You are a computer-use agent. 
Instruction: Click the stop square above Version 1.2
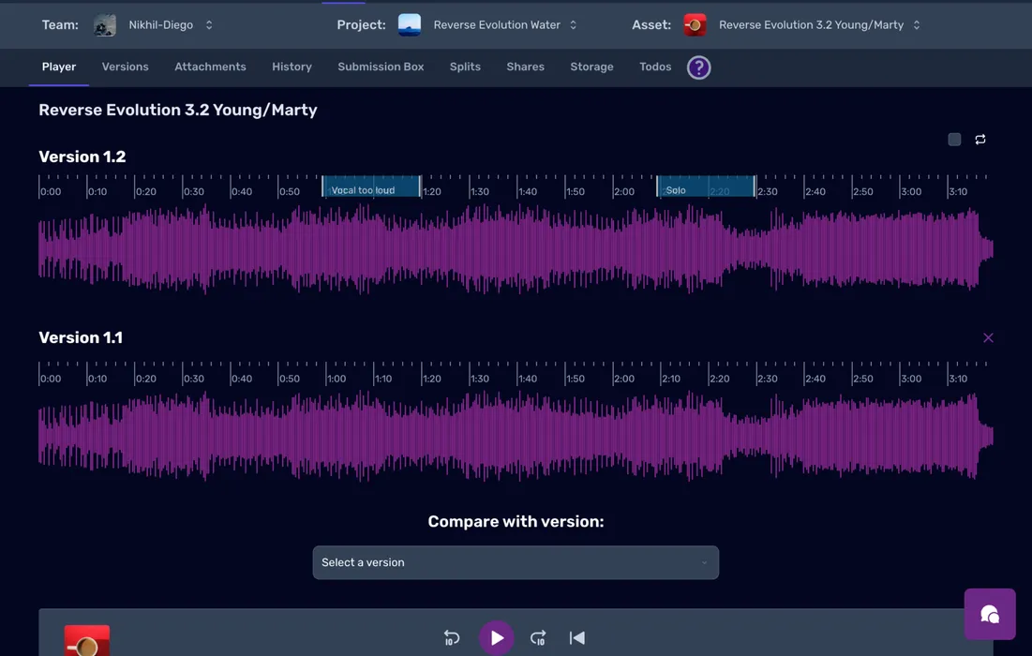pos(954,140)
